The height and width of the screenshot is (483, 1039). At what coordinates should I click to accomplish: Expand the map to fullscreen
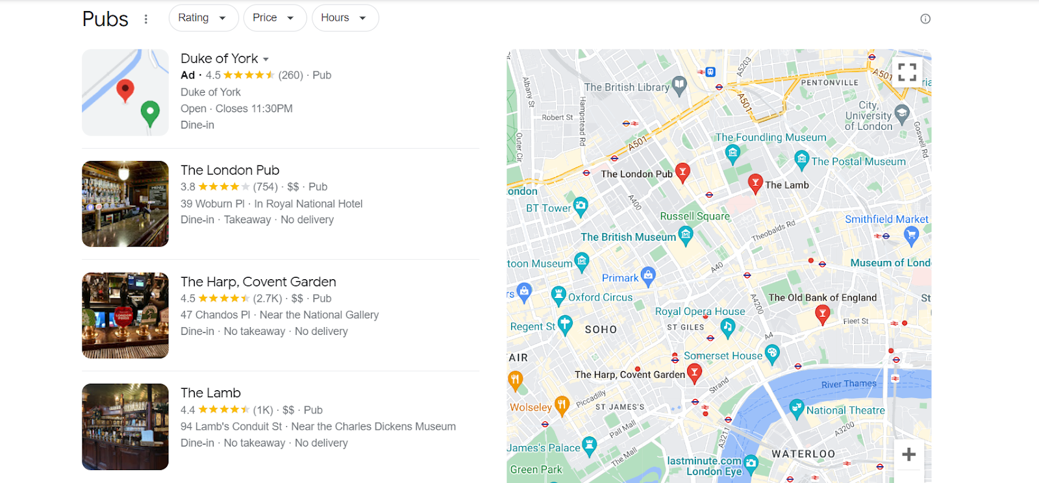coord(907,72)
